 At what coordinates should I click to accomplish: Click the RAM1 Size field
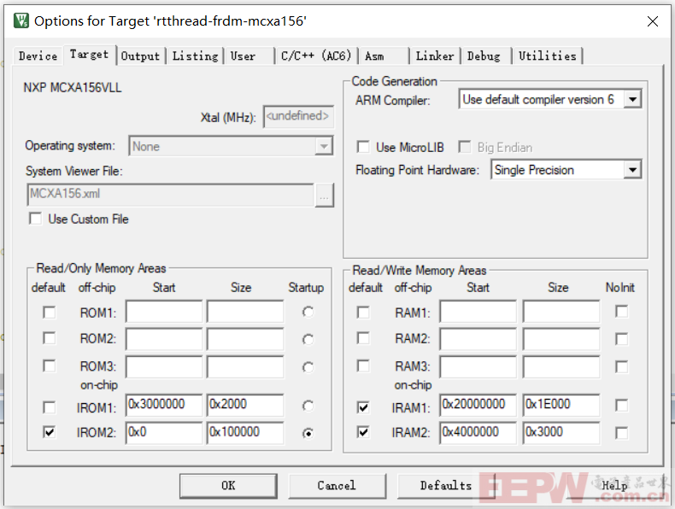(561, 312)
